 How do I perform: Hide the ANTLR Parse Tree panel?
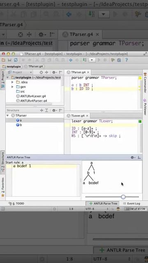point(139,157)
